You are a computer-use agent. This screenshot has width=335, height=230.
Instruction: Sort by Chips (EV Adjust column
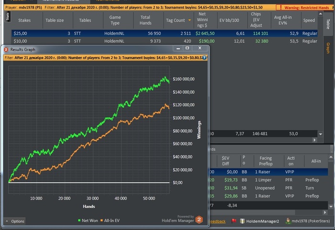[256, 20]
